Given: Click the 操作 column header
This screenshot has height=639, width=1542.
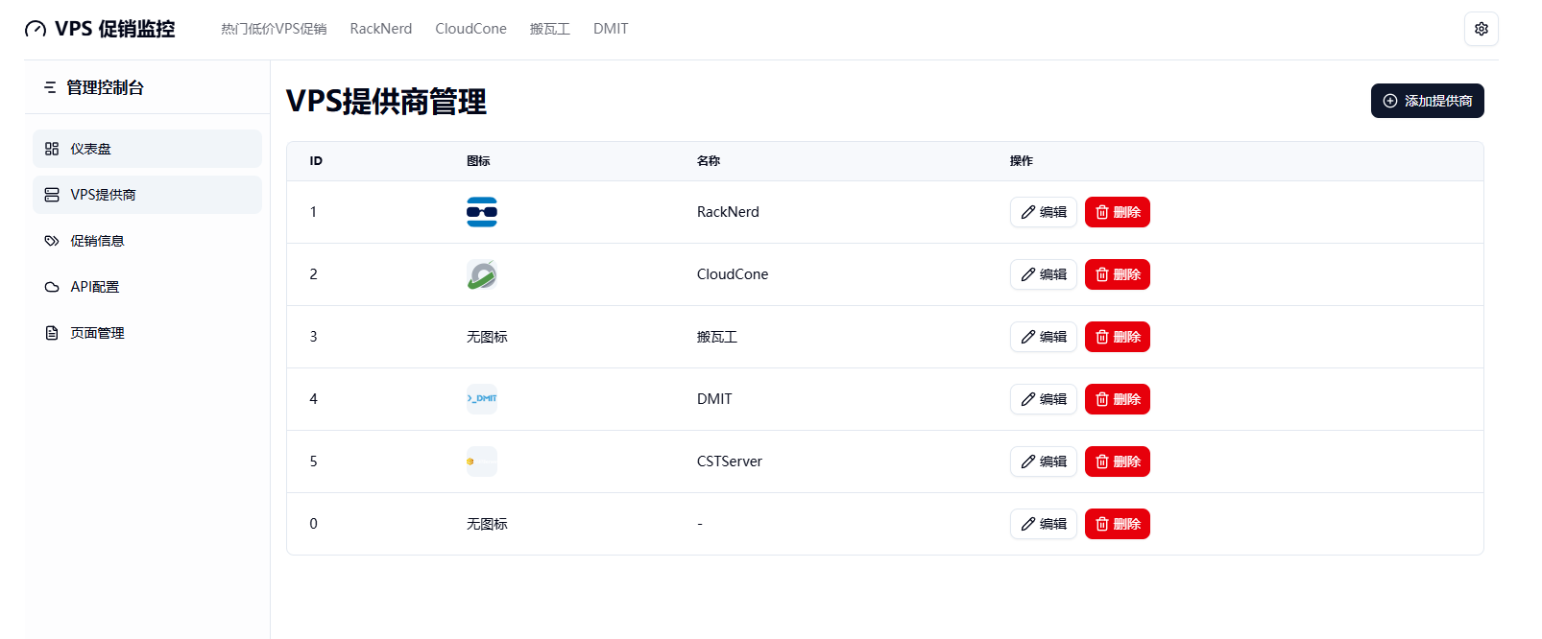Looking at the screenshot, I should coord(1022,161).
